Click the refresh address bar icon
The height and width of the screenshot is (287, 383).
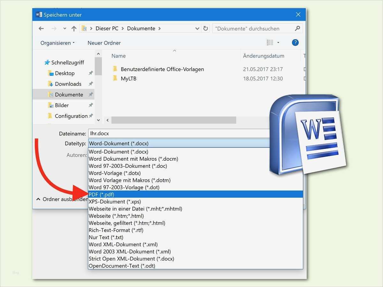click(x=206, y=28)
